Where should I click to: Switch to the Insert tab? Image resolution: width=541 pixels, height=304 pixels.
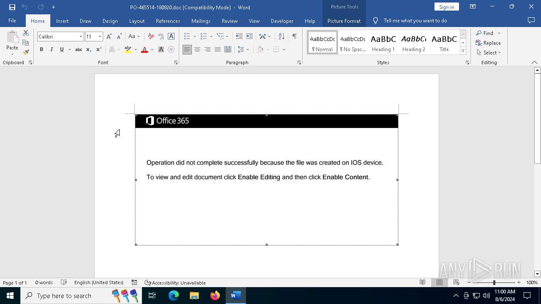[x=62, y=21]
